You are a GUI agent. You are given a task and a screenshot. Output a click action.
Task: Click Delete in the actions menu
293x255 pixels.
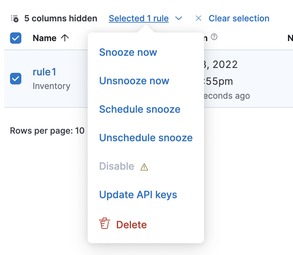131,224
